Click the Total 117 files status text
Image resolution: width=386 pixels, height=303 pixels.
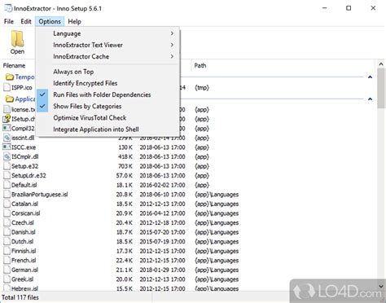[x=20, y=297]
